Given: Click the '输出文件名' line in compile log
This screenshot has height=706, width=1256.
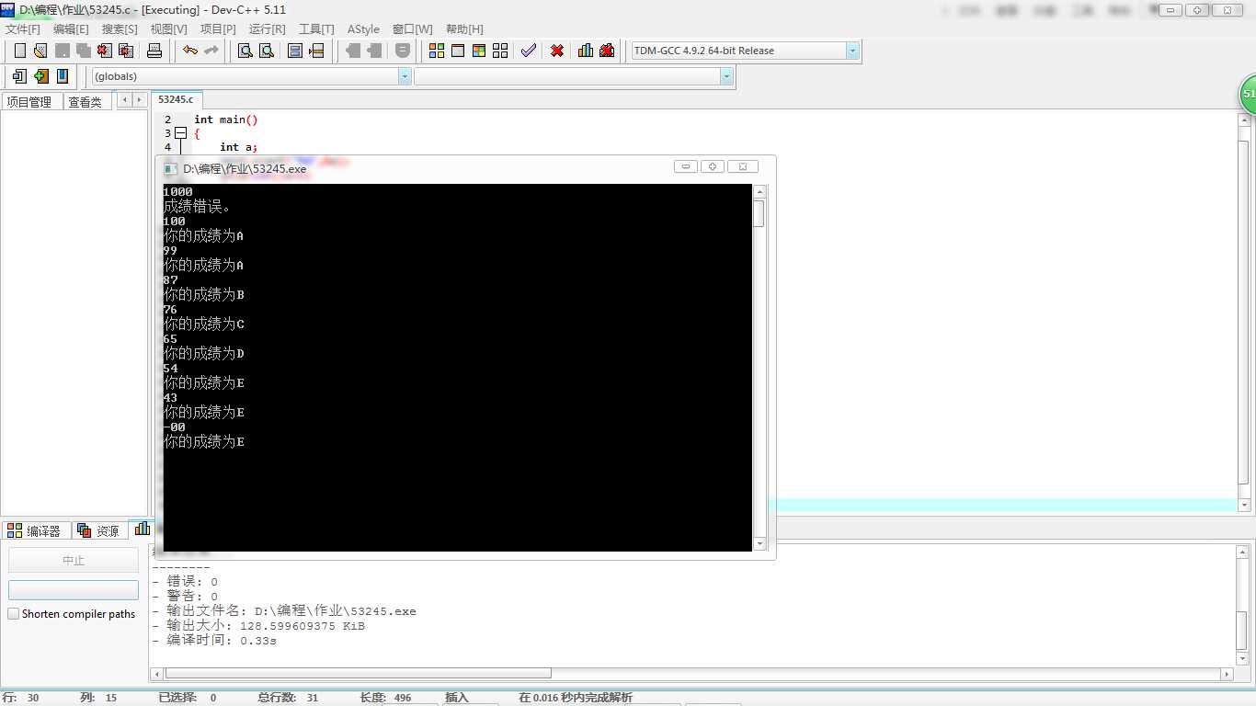Looking at the screenshot, I should 284,611.
